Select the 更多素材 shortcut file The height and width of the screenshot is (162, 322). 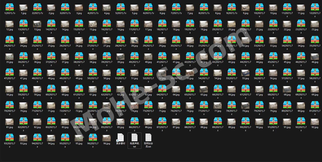coord(120,138)
